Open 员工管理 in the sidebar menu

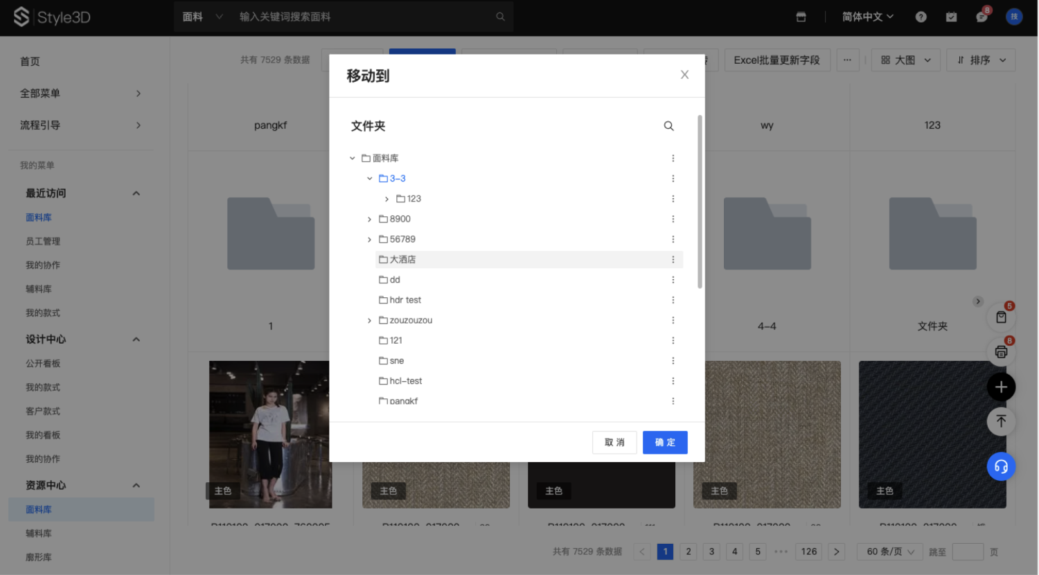point(43,241)
